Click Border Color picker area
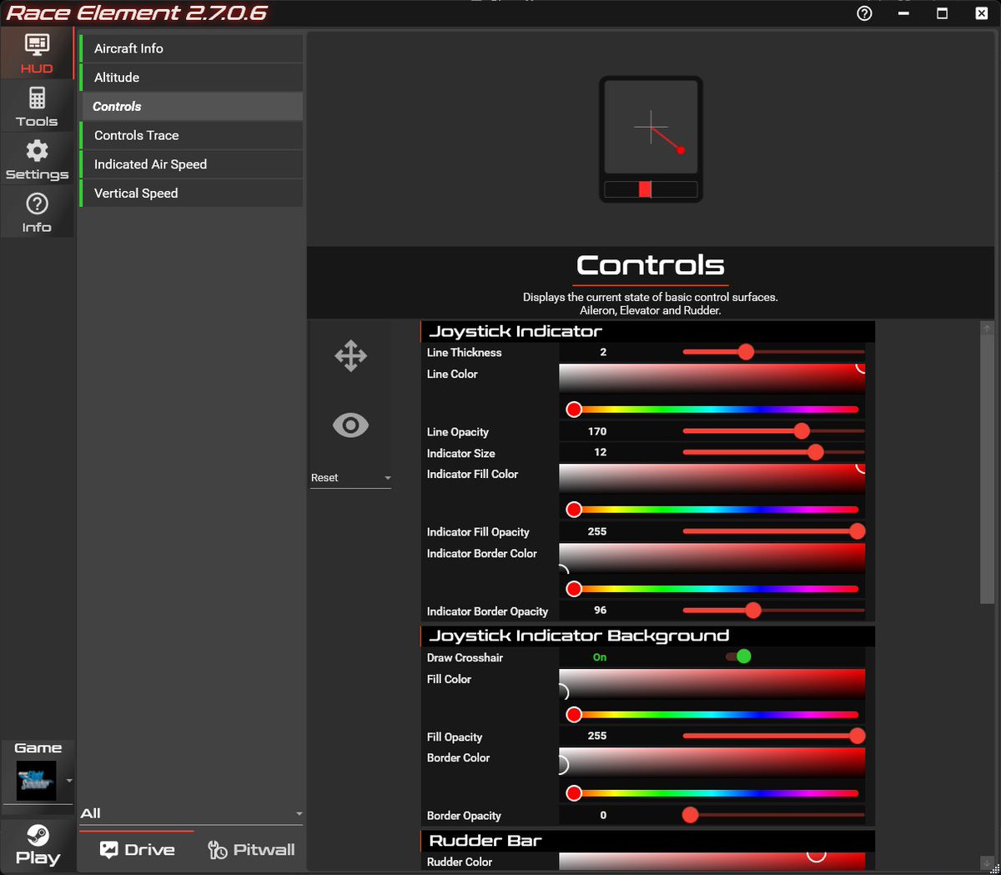This screenshot has width=1001, height=875. (x=712, y=762)
